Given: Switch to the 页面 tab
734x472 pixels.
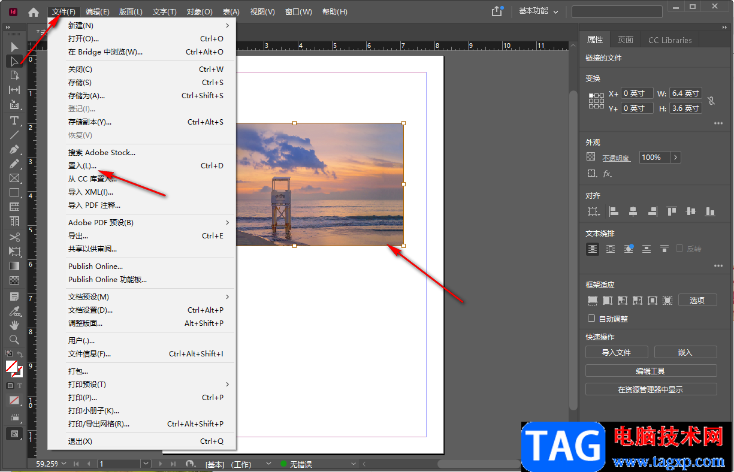Looking at the screenshot, I should 626,40.
